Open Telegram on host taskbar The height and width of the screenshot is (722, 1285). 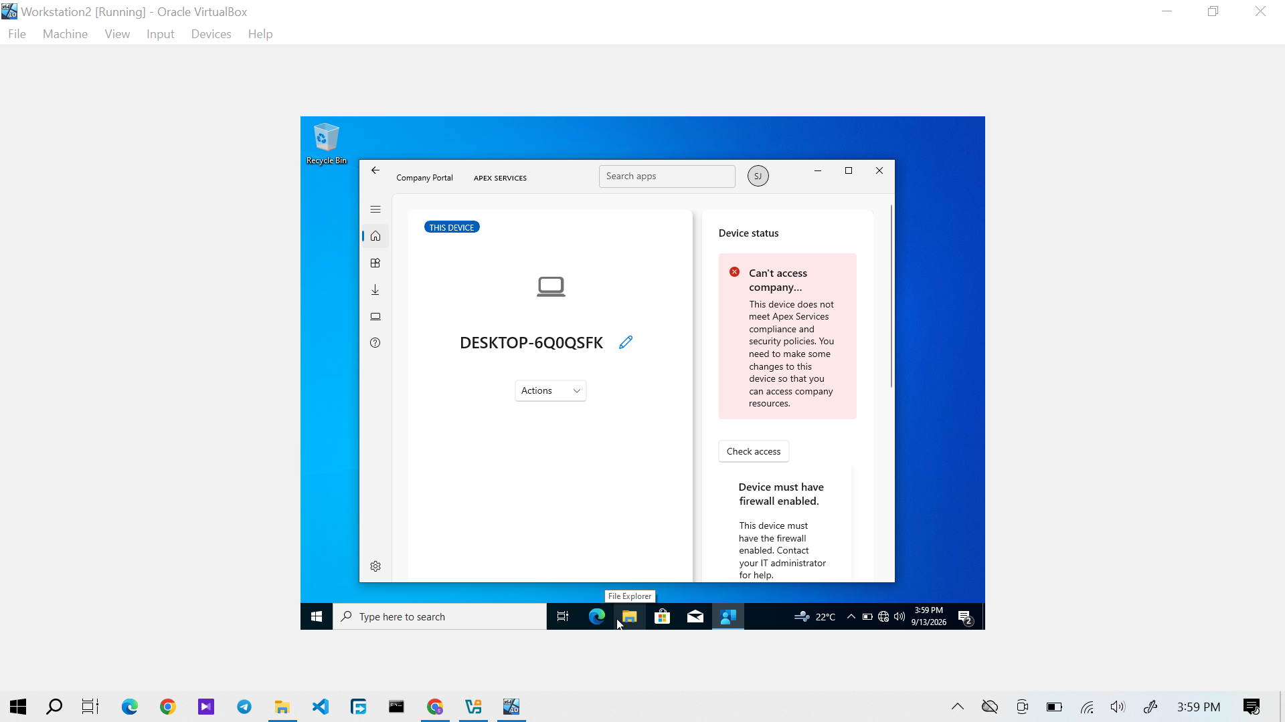coord(244,707)
